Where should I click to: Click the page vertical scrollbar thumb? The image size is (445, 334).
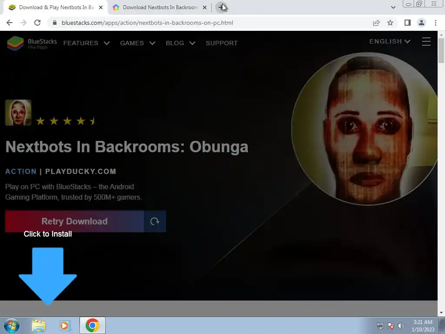(x=441, y=50)
